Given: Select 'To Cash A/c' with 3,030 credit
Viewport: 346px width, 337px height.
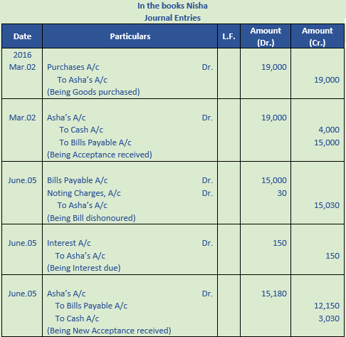Looking at the screenshot, I should [x=77, y=318].
